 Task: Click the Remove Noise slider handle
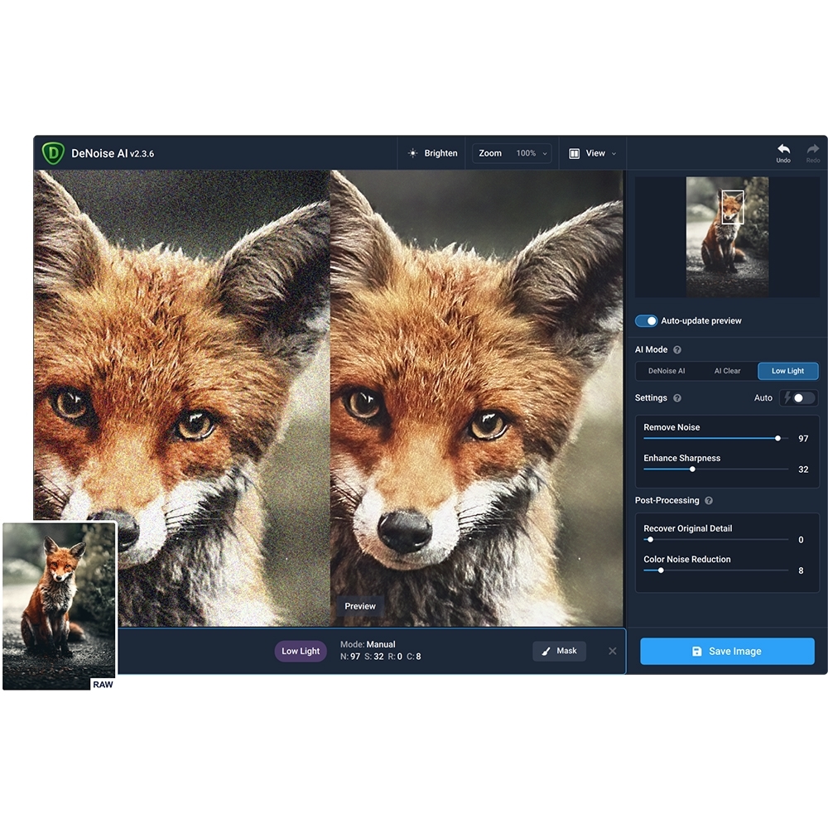click(777, 438)
